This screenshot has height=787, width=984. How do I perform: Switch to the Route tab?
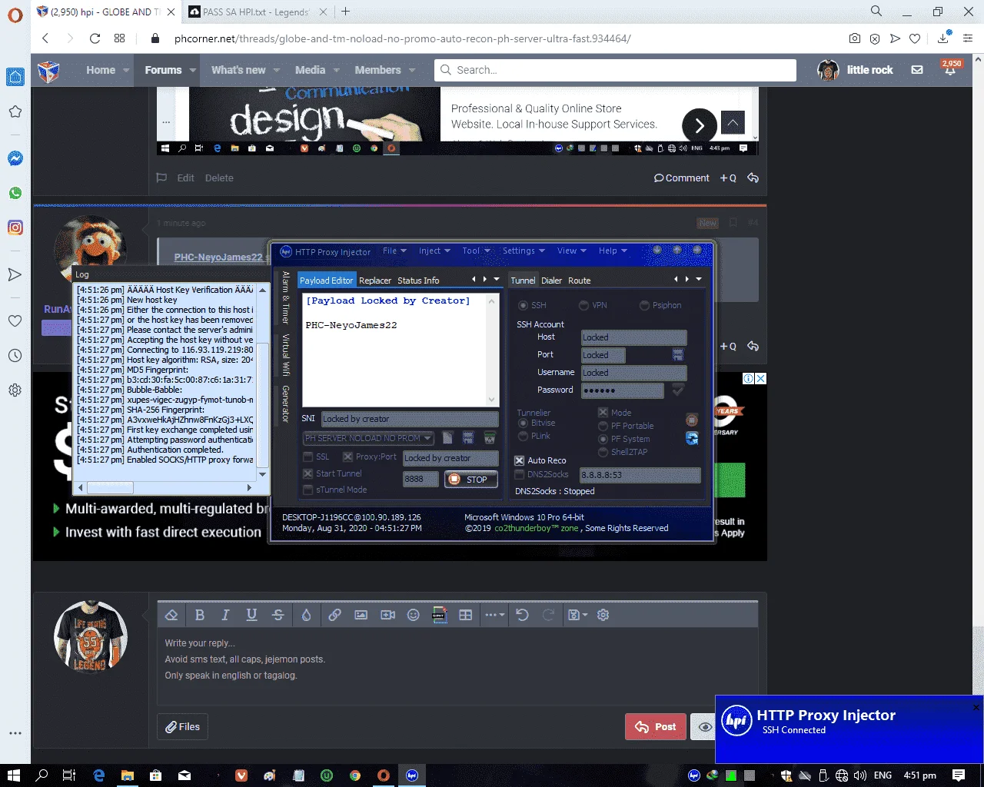click(x=580, y=281)
